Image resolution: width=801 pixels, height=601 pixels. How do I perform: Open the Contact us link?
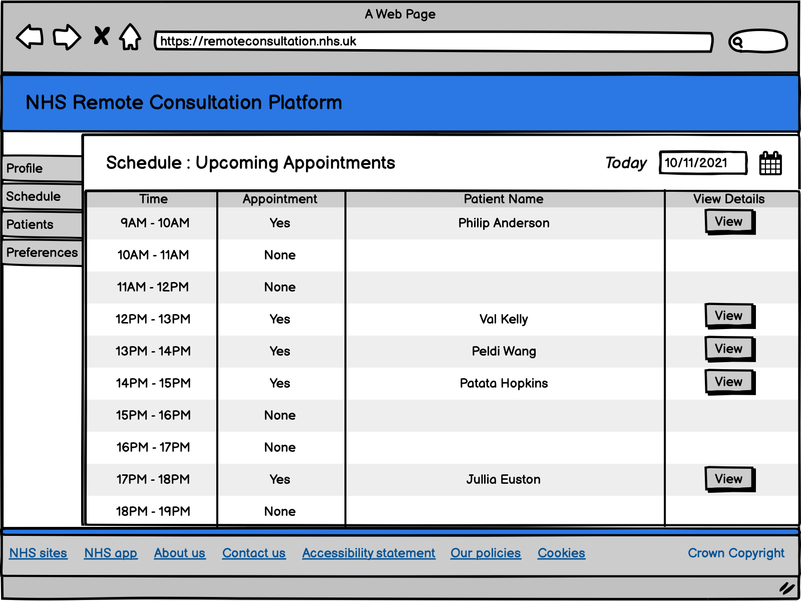tap(254, 553)
